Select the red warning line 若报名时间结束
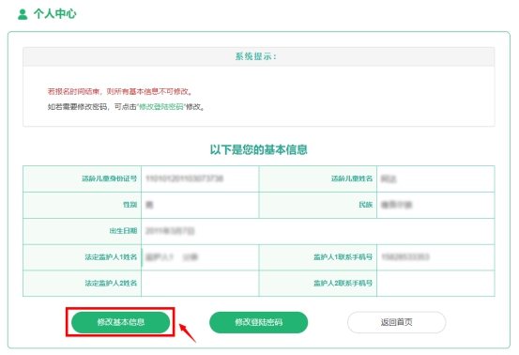This screenshot has height=355, width=519. click(119, 91)
